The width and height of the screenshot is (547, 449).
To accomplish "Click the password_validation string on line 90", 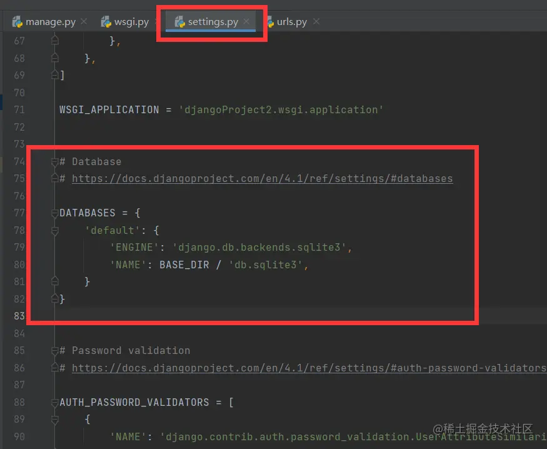I will (353, 436).
